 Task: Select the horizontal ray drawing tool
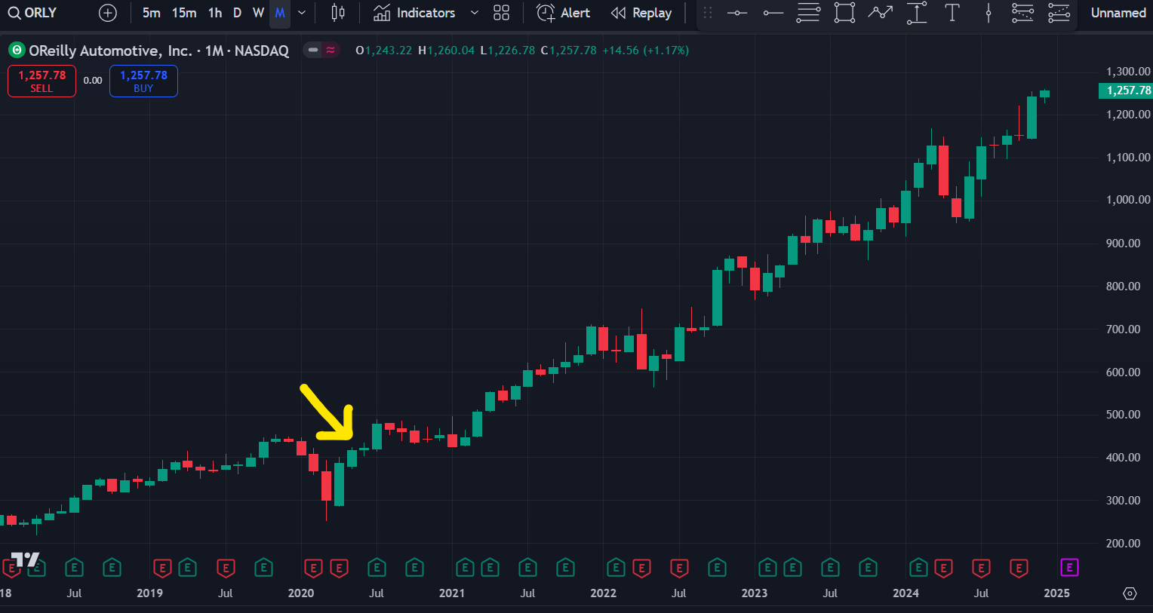[773, 13]
